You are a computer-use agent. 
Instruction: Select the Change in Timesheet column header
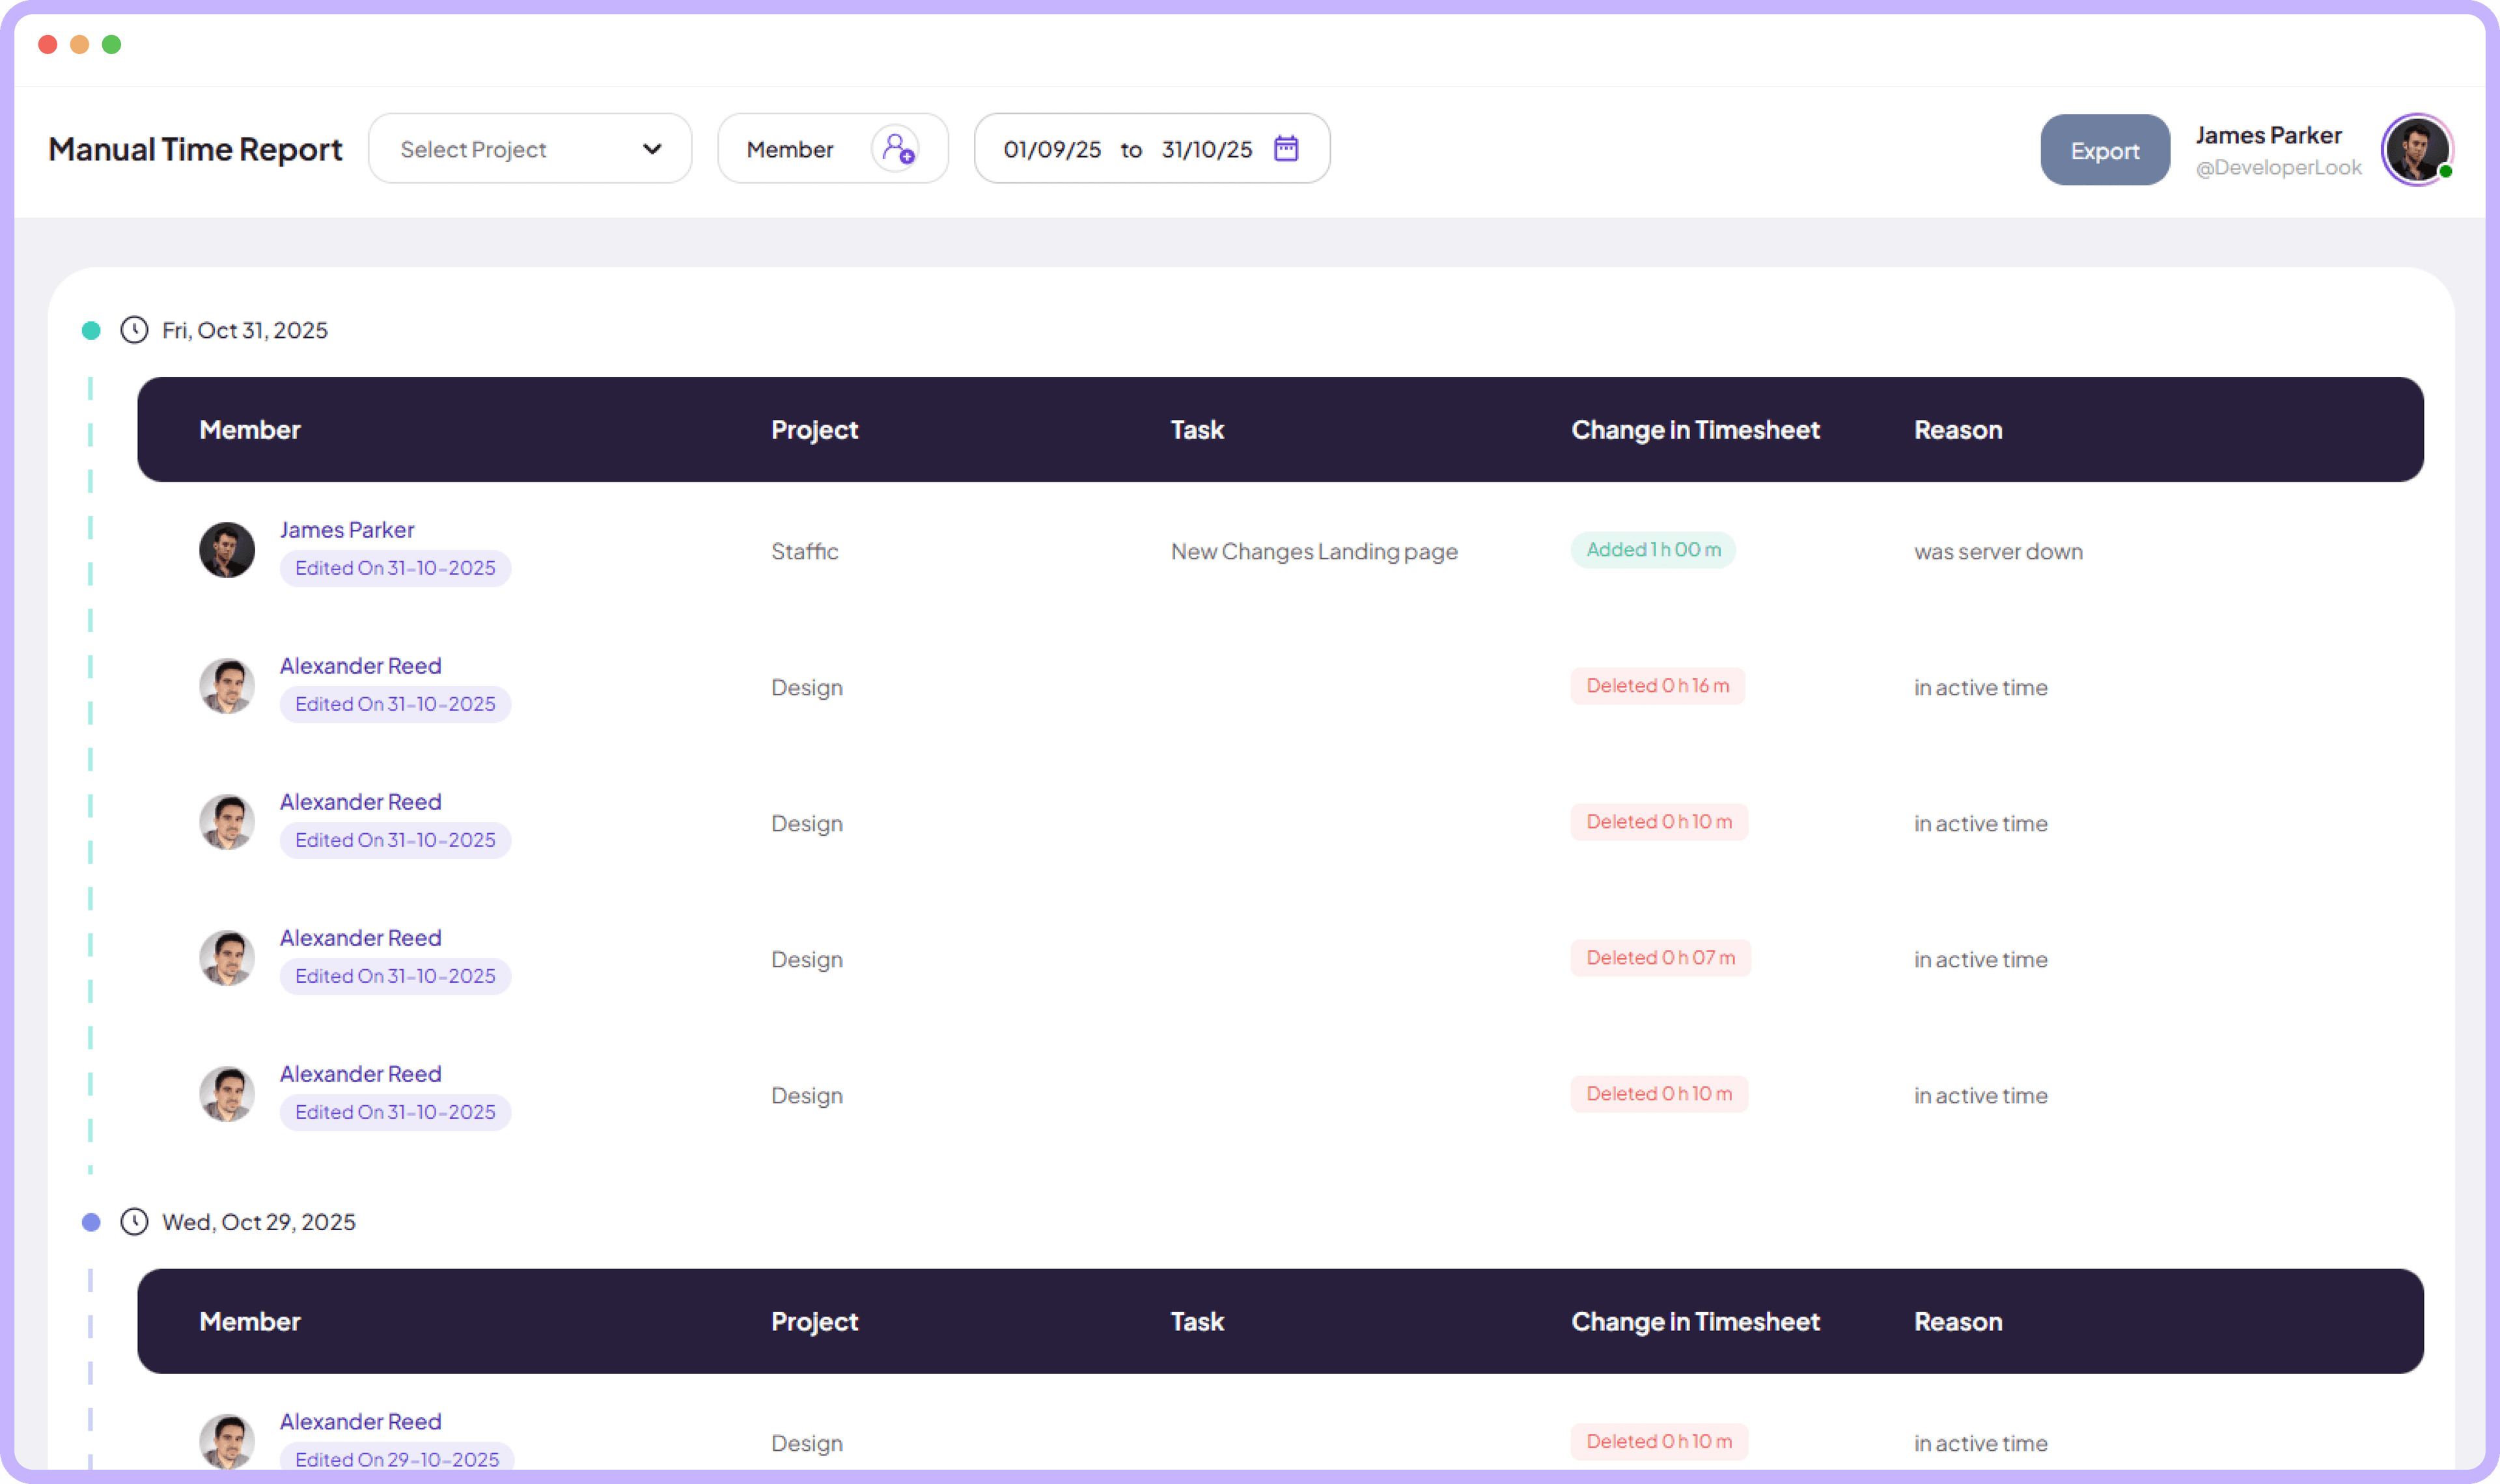1695,429
